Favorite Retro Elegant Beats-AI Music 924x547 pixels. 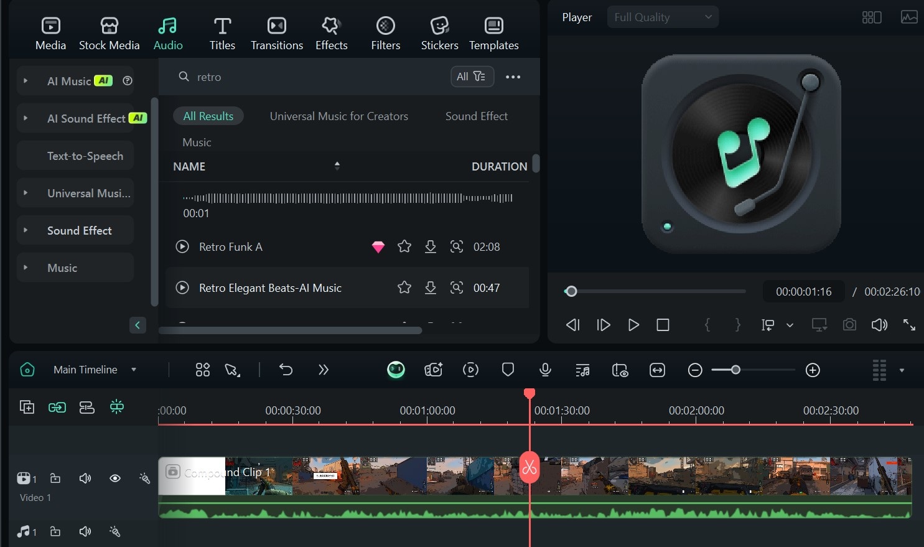point(404,288)
